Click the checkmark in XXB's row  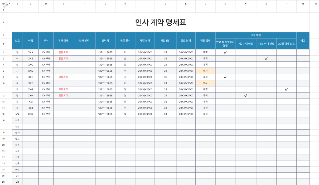tap(266, 59)
